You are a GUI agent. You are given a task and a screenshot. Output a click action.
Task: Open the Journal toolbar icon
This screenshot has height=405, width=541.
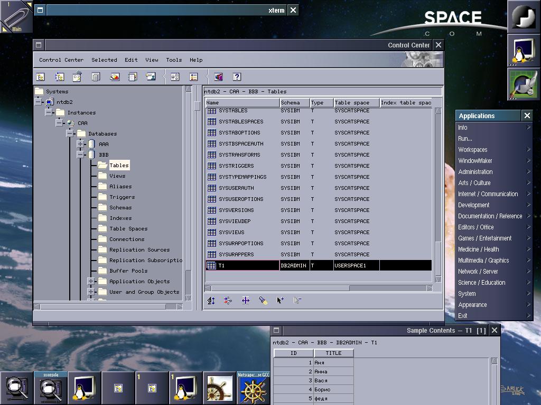(133, 77)
